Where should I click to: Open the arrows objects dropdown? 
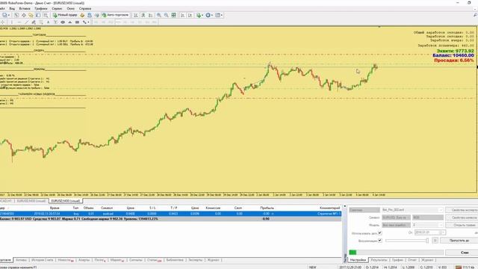click(86, 22)
